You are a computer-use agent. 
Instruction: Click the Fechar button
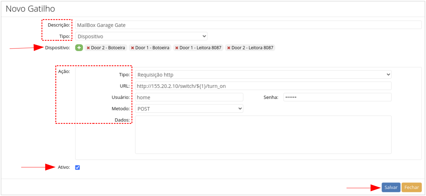point(411,188)
